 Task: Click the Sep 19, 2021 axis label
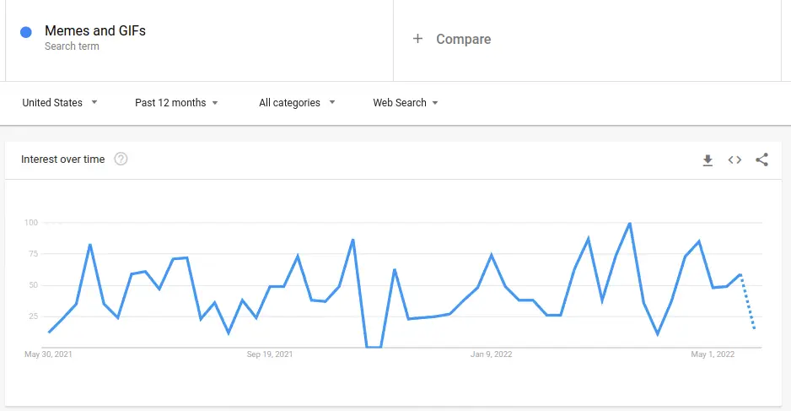click(269, 354)
